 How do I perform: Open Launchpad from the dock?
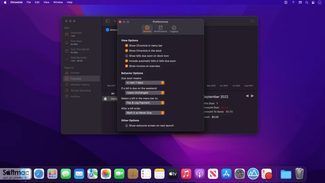click(52, 174)
